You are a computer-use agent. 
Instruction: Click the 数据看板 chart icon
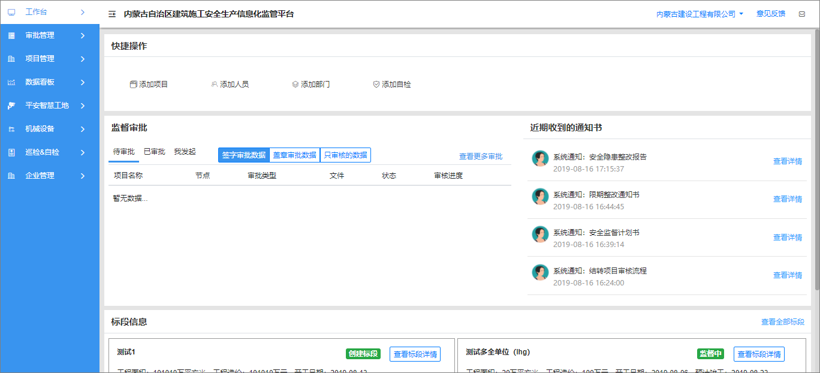11,82
